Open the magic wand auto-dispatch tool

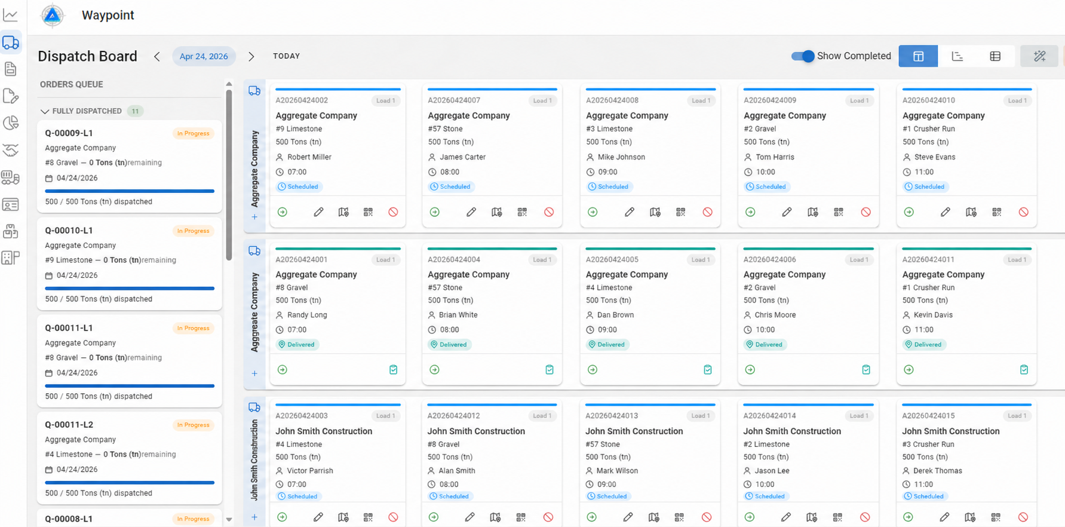pyautogui.click(x=1039, y=56)
